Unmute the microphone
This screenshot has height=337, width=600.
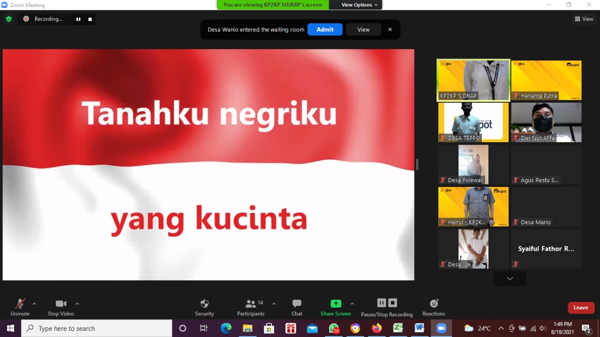pos(20,304)
